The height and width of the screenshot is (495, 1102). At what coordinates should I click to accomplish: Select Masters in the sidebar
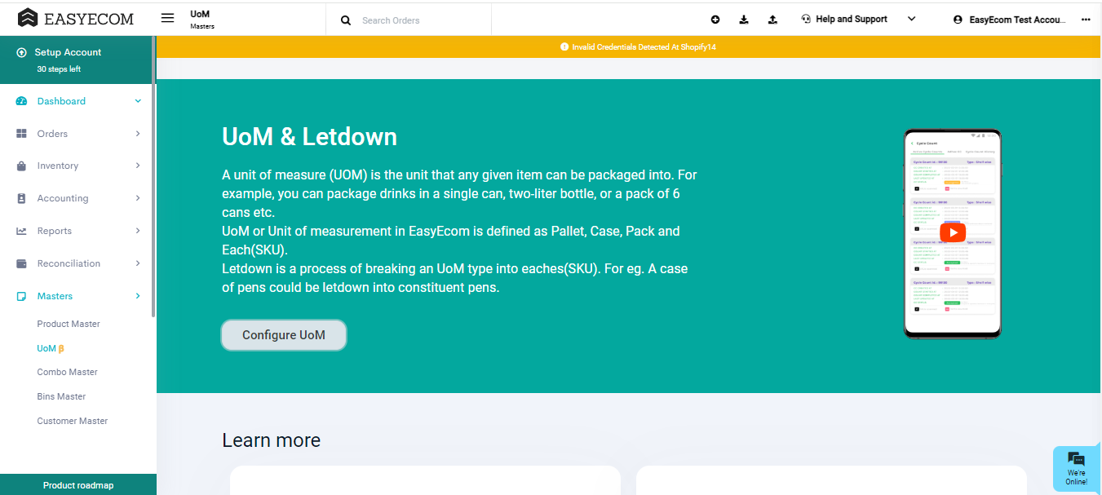55,296
